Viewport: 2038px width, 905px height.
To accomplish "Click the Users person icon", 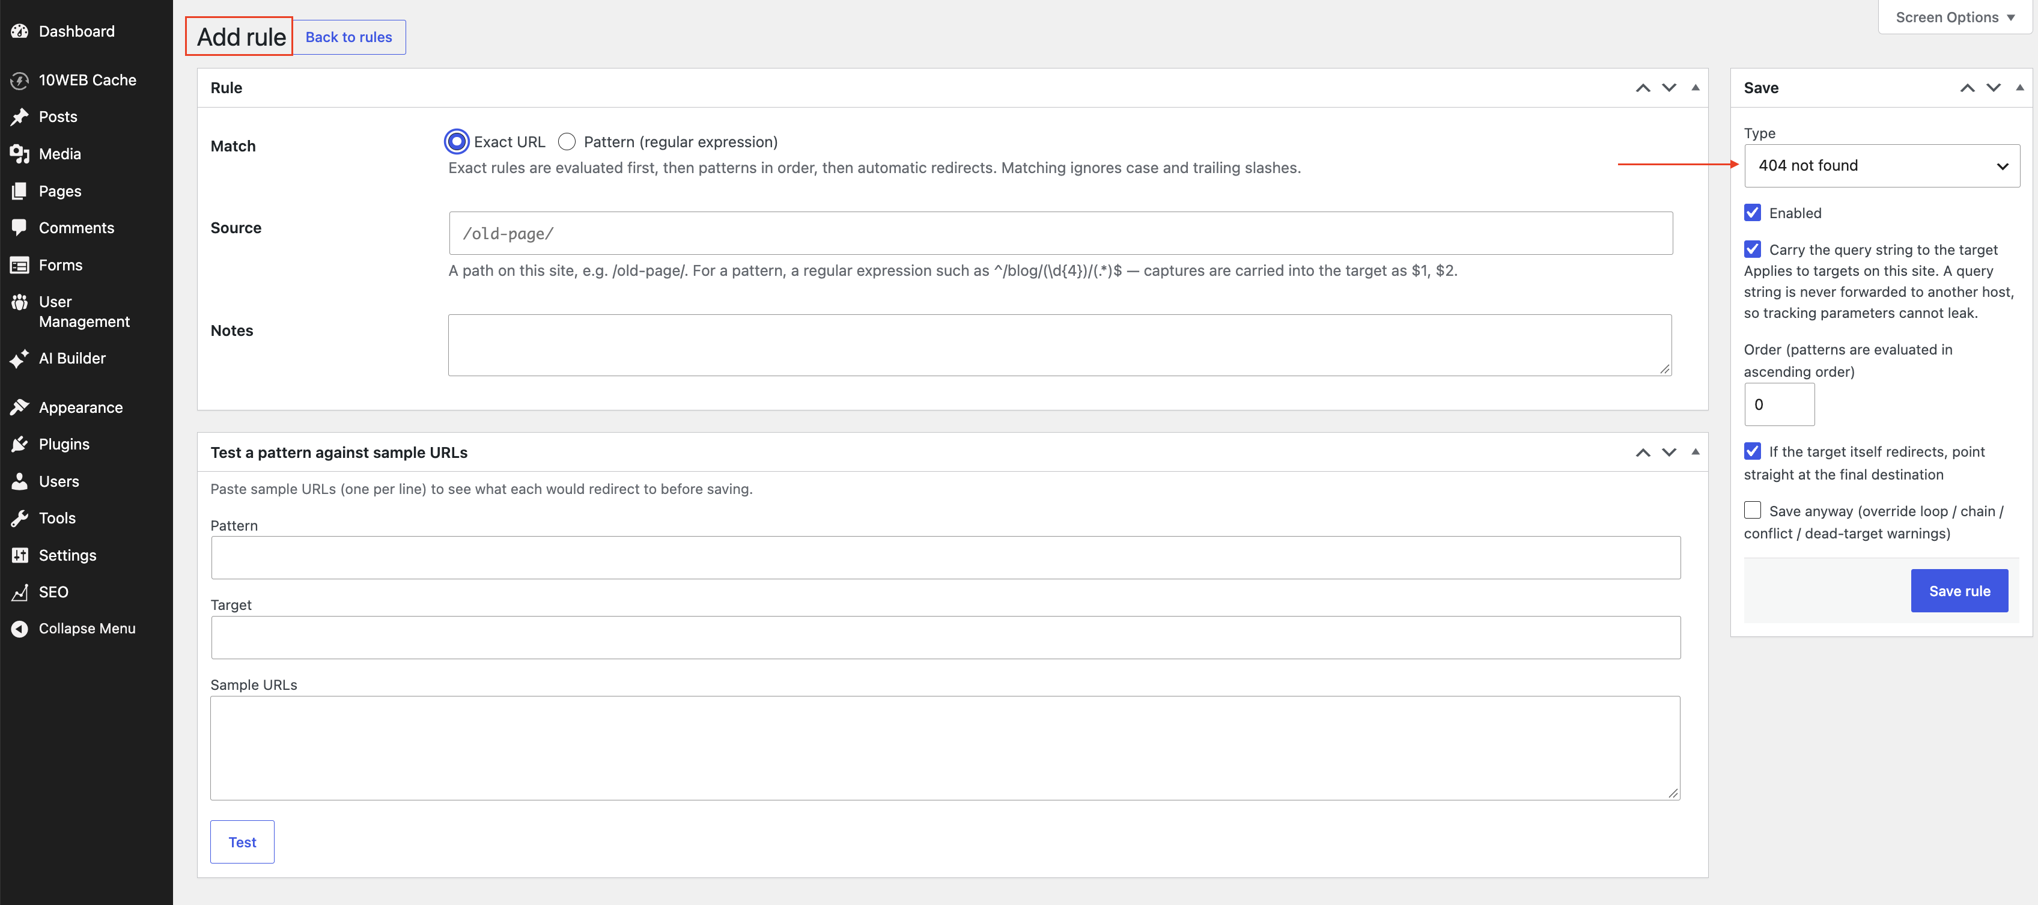I will 20,482.
